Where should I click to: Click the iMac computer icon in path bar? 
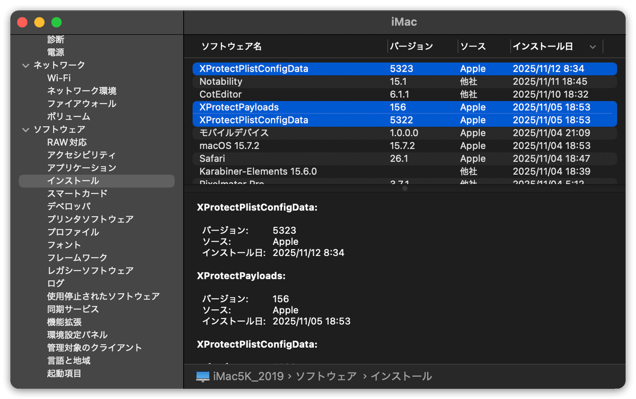point(202,376)
